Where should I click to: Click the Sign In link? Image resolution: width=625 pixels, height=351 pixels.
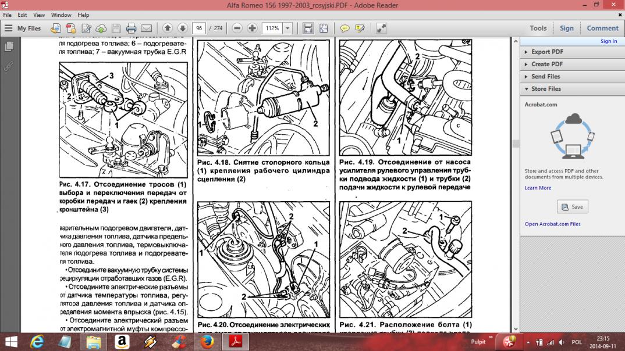(x=609, y=41)
